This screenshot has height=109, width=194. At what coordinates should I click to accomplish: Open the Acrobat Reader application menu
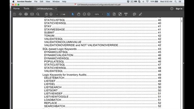(24, 2)
